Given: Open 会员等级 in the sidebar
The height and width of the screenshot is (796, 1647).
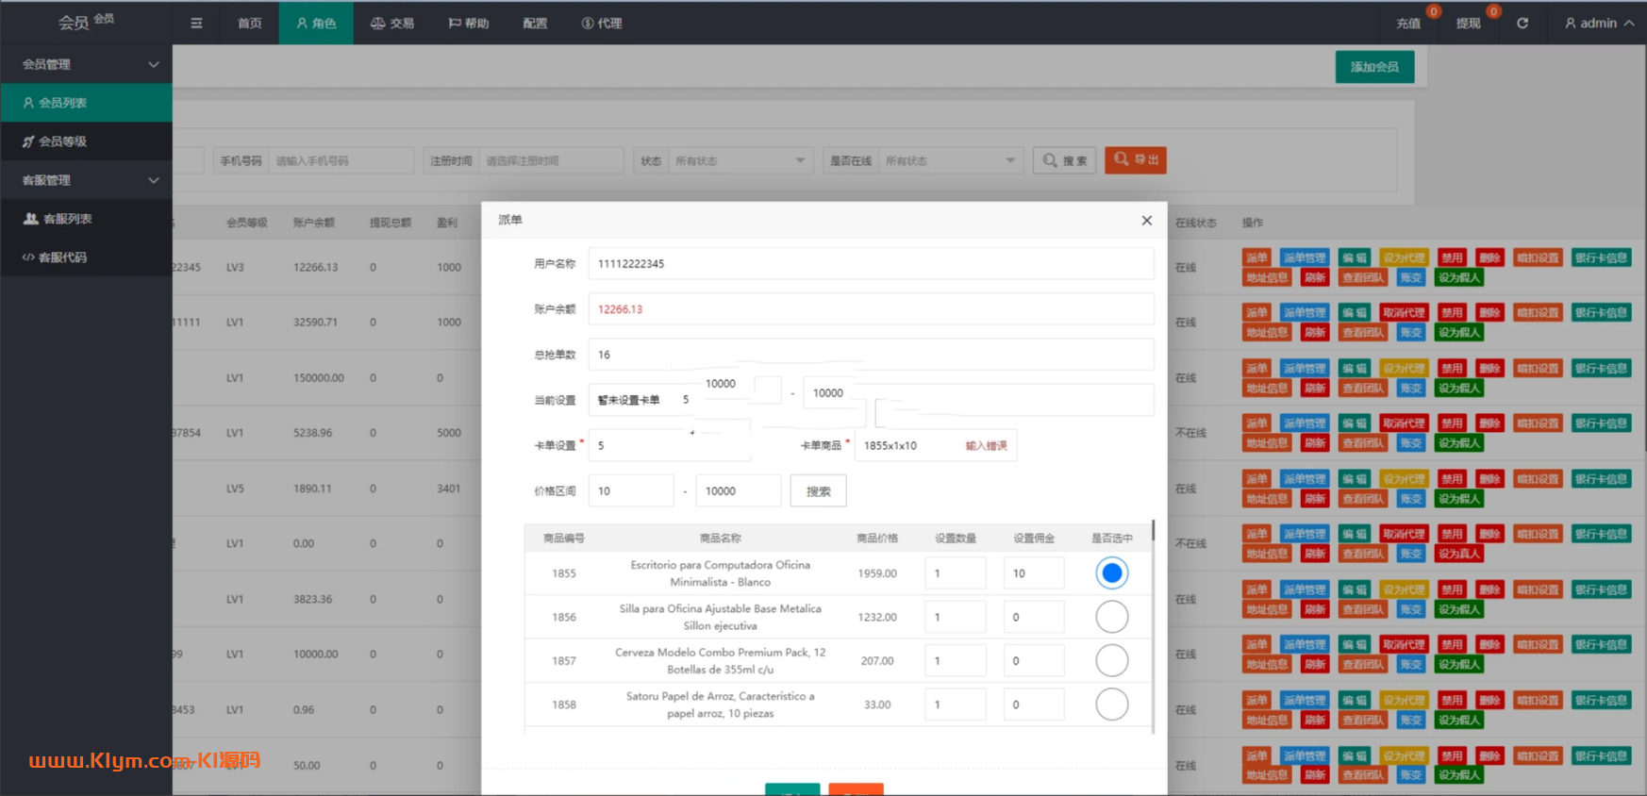Looking at the screenshot, I should pyautogui.click(x=62, y=141).
